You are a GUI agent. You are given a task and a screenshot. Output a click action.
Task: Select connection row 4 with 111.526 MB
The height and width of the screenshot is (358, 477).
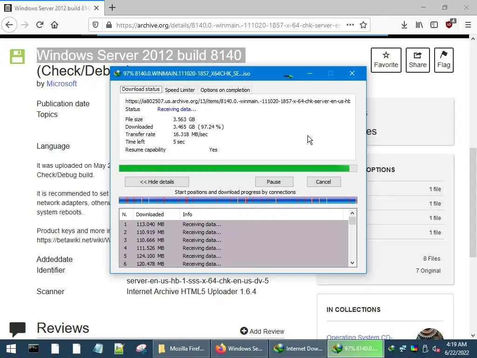pos(234,248)
